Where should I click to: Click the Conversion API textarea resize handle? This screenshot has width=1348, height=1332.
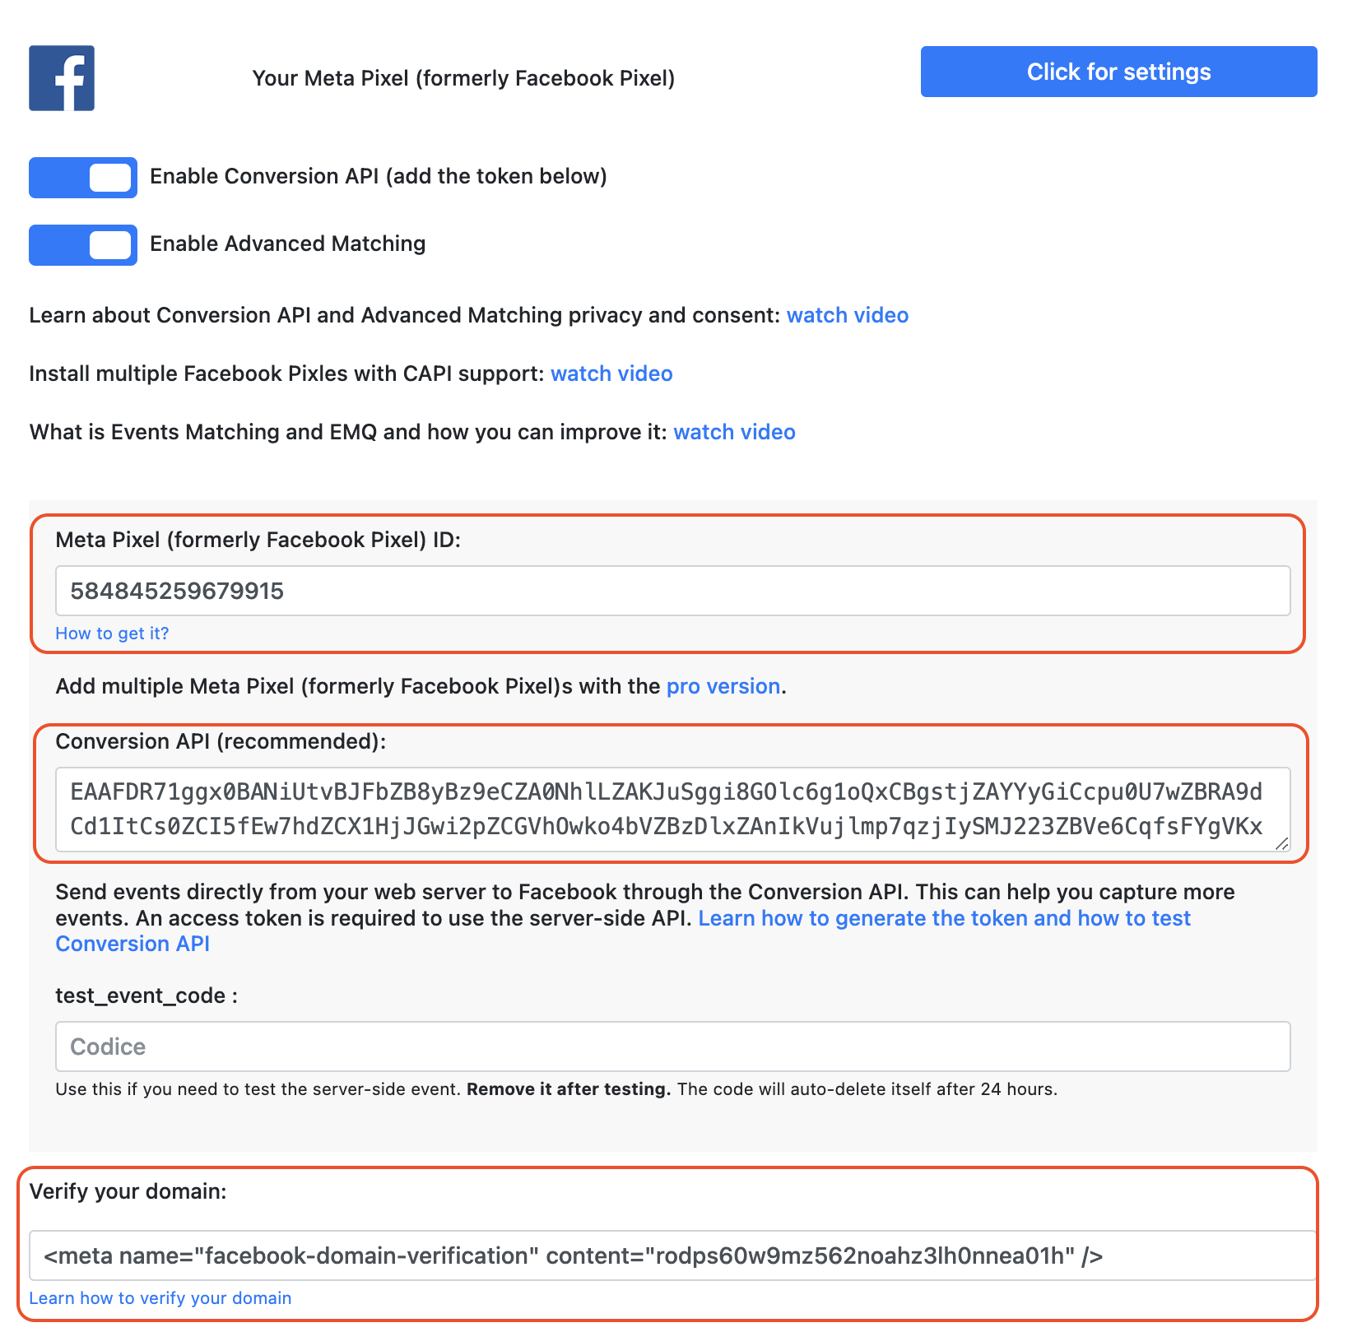[1281, 843]
